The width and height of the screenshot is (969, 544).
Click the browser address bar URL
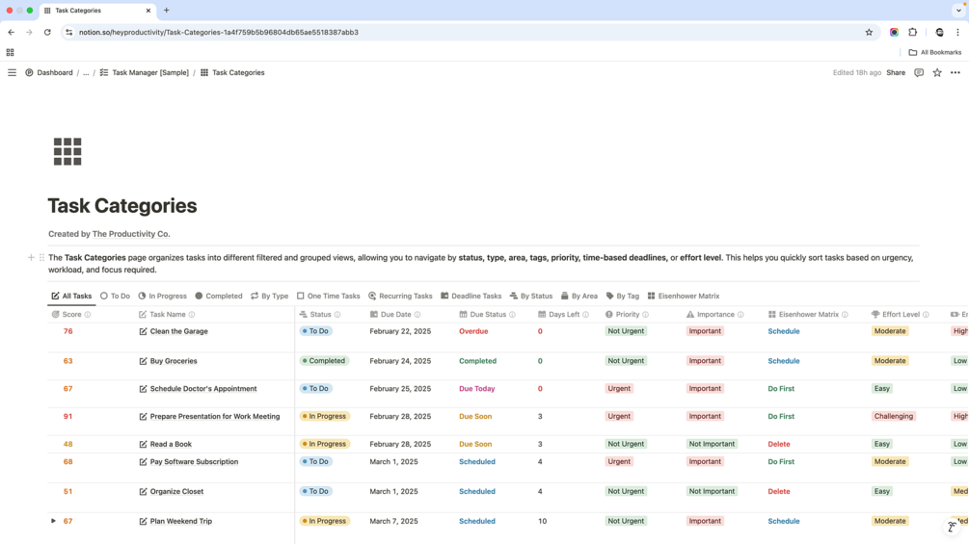point(219,32)
